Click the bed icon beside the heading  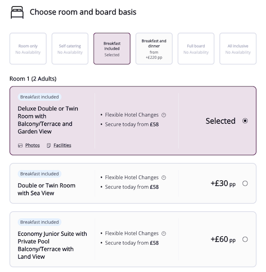click(17, 12)
